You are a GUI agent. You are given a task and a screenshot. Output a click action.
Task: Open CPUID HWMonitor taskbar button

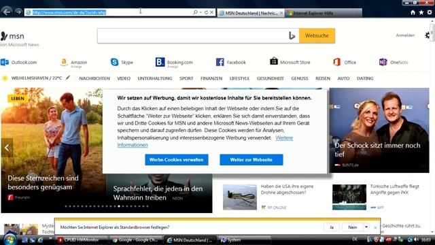[81, 240]
